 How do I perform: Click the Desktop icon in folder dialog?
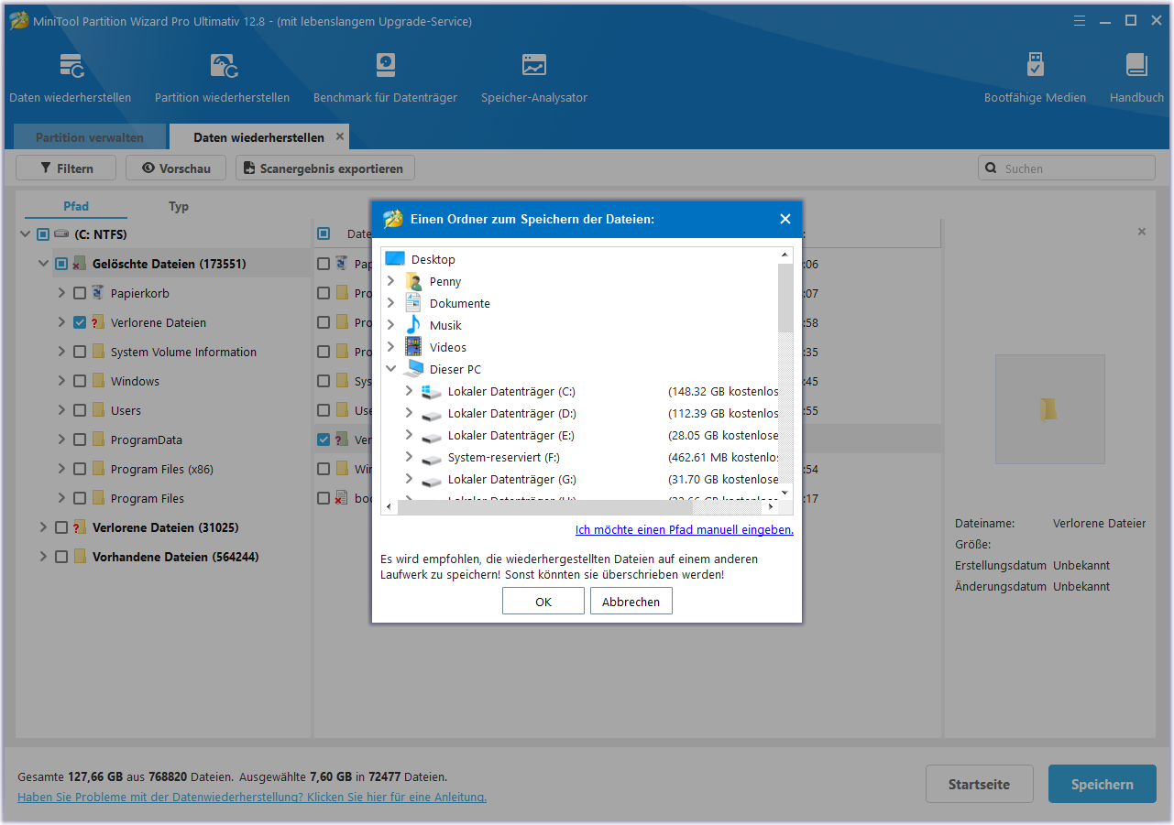[x=395, y=259]
